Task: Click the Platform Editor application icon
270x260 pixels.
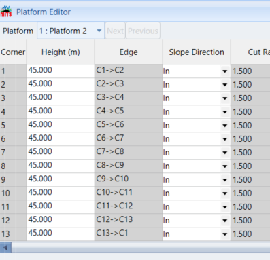Action: [x=6, y=12]
